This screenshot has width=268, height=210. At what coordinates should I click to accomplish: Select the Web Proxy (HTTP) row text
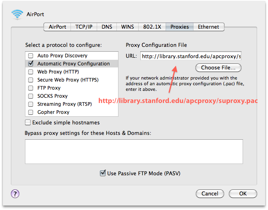(x=58, y=72)
